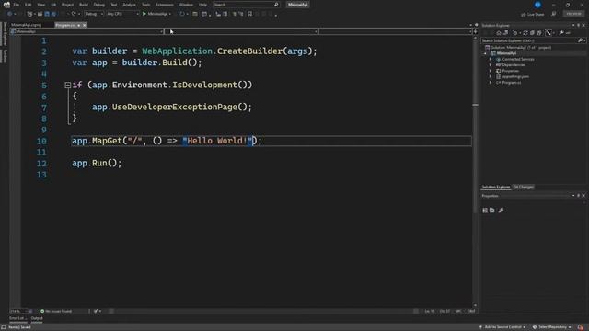The height and width of the screenshot is (331, 589).
Task: Open the Project menu
Action: tap(67, 5)
